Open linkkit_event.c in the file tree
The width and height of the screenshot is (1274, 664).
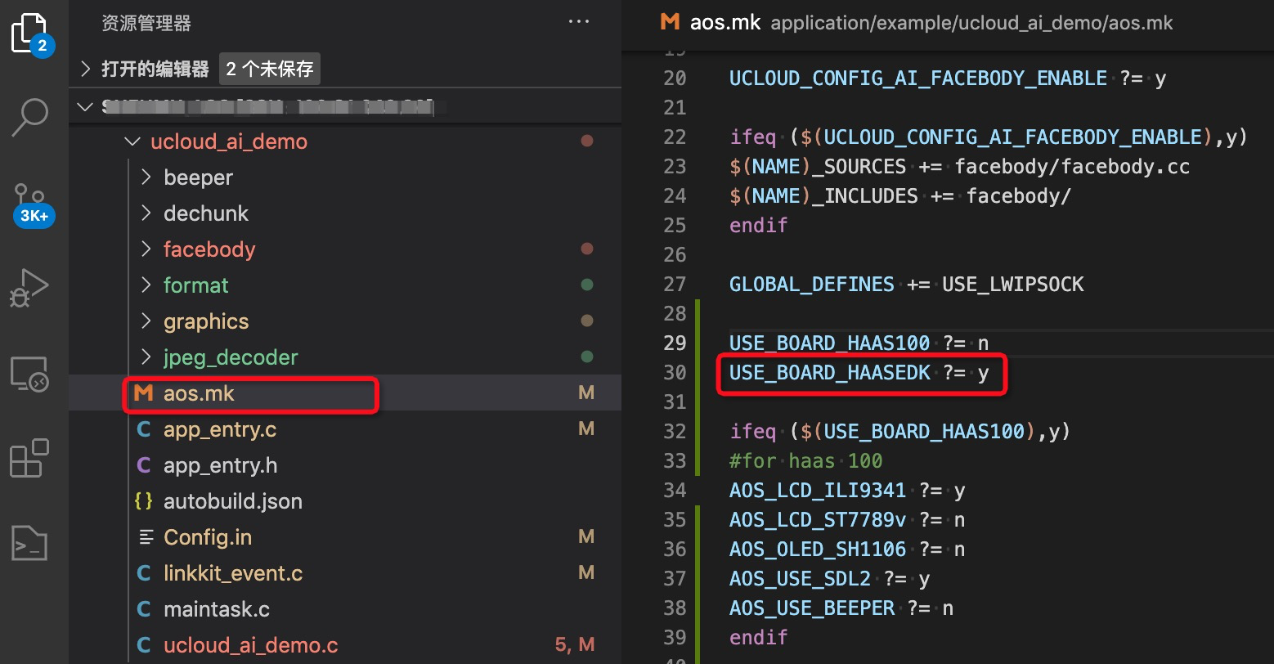coord(345,573)
